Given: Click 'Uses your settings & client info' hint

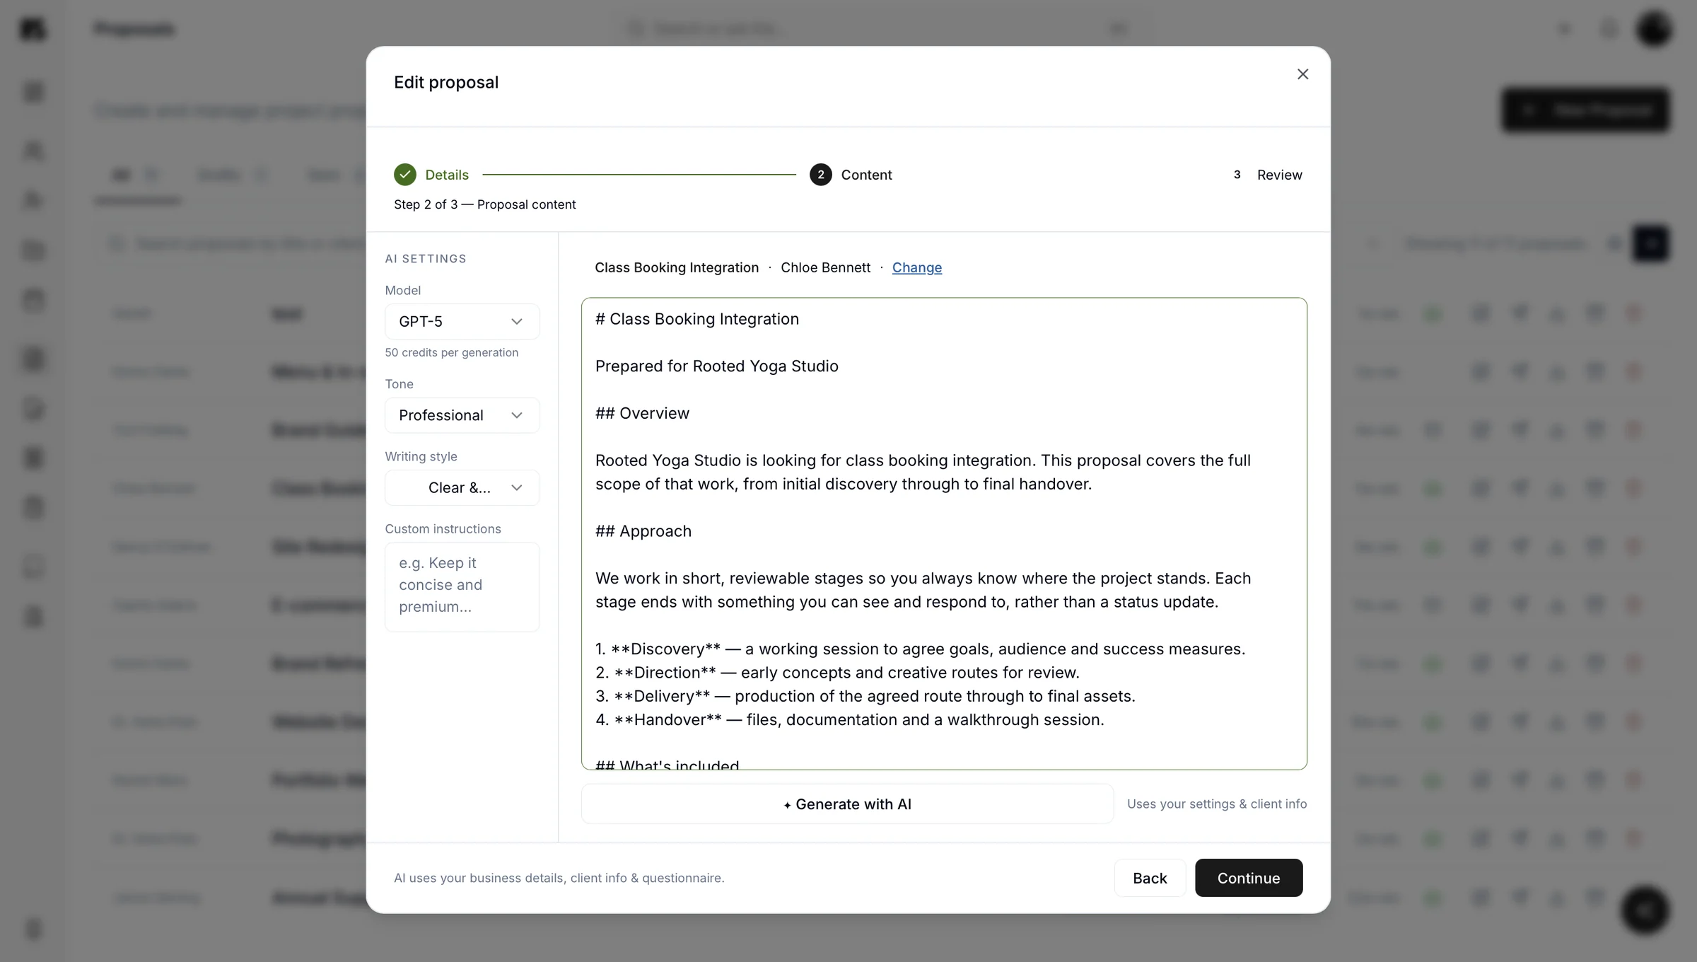Looking at the screenshot, I should point(1216,804).
